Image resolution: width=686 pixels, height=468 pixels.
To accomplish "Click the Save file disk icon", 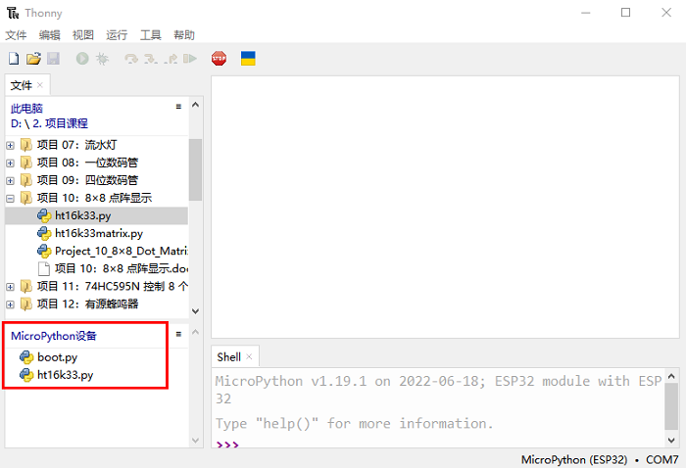I will click(x=53, y=59).
